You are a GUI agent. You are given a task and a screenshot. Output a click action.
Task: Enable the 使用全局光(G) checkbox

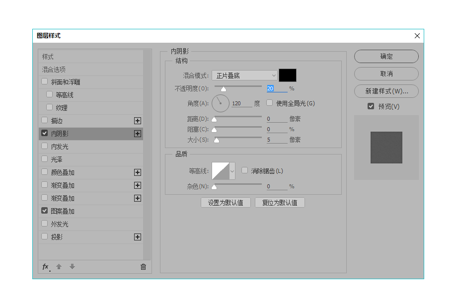pos(270,103)
